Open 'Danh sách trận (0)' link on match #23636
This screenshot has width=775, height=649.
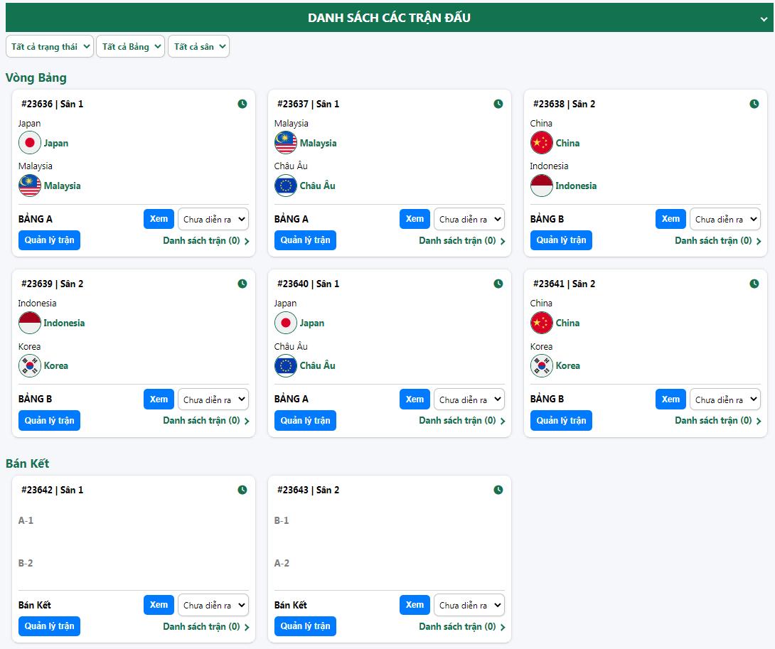coord(205,240)
